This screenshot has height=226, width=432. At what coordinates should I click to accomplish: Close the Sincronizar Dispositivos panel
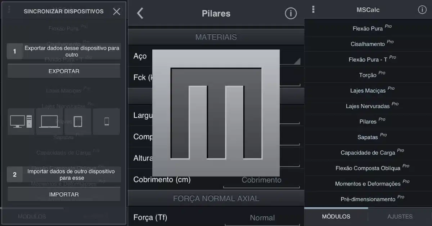[117, 11]
